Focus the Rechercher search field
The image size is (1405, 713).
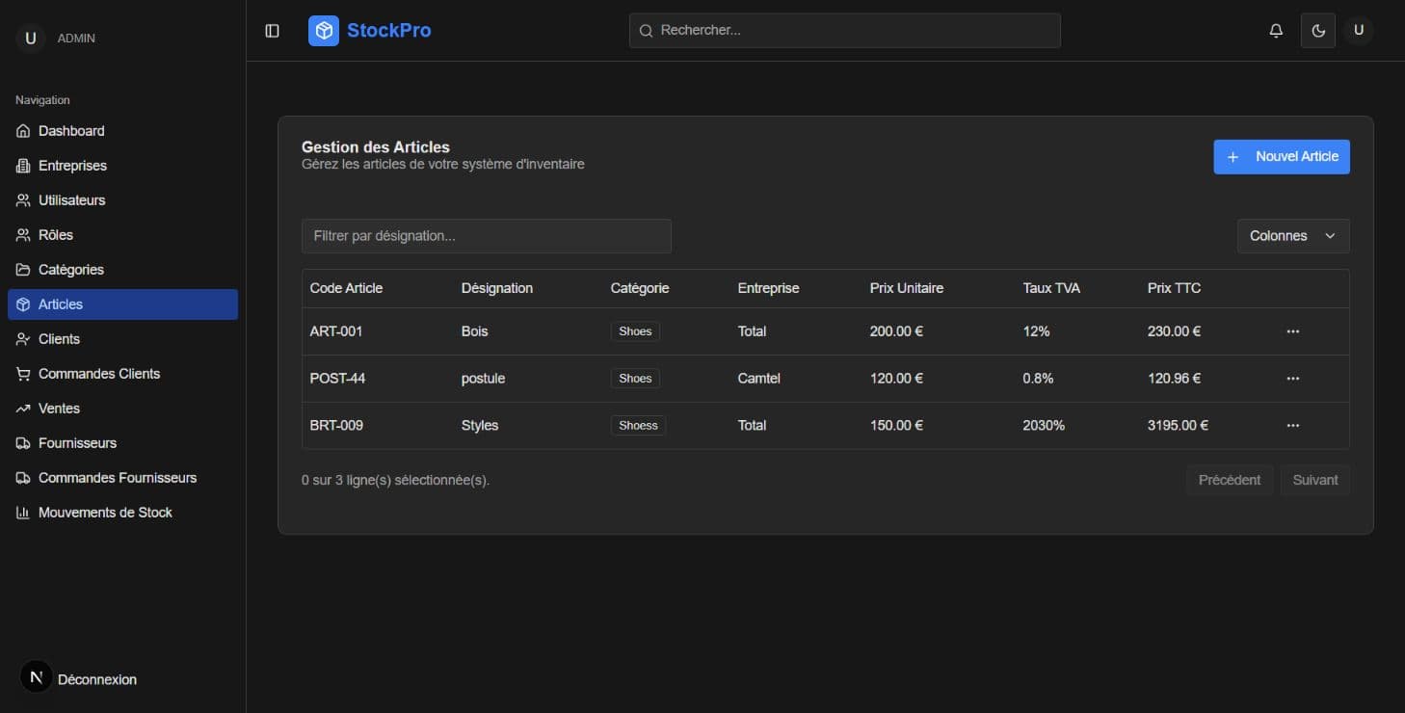(x=845, y=31)
